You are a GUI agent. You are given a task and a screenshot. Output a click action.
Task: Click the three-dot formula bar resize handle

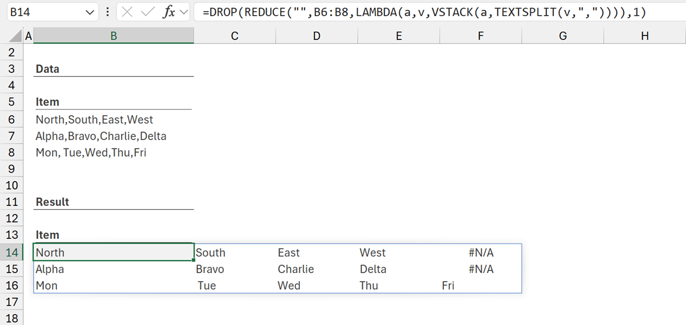[108, 12]
